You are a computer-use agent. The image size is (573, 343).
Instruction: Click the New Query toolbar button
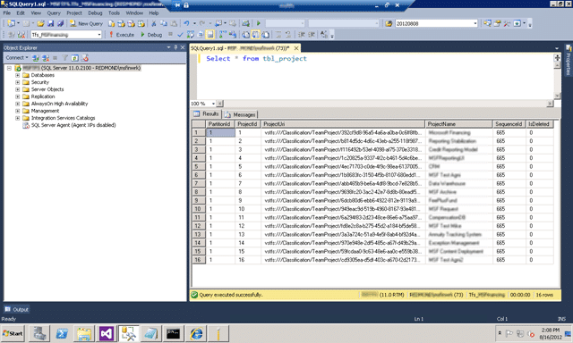86,24
